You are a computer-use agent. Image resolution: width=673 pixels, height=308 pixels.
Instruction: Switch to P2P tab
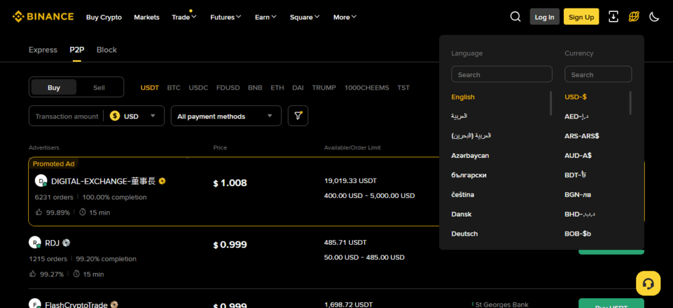(77, 50)
